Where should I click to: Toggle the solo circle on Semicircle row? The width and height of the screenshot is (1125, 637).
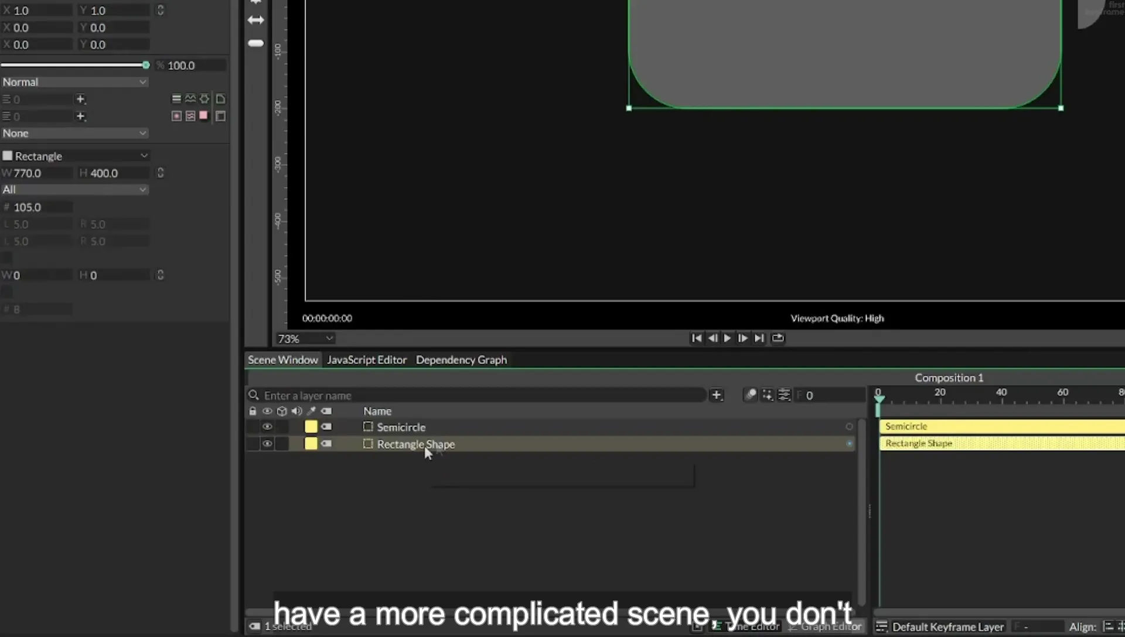tap(849, 427)
